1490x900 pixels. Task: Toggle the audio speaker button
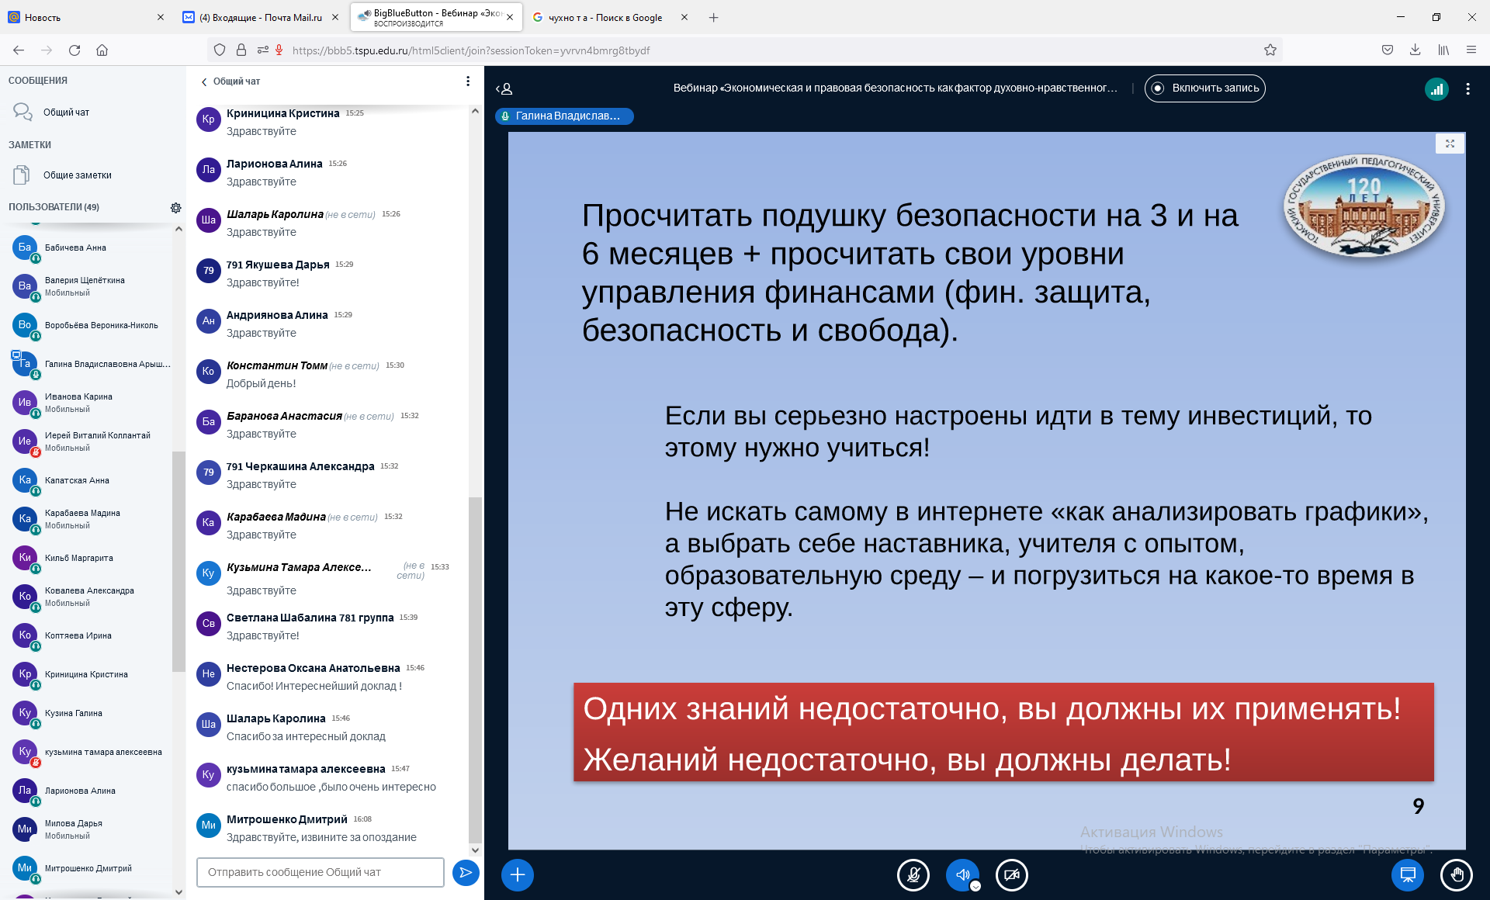(x=962, y=875)
